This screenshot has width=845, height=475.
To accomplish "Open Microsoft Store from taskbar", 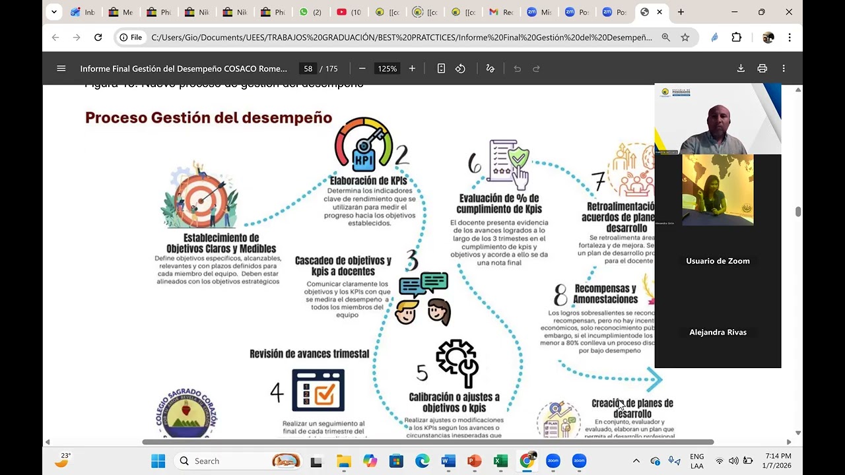I will 396,461.
